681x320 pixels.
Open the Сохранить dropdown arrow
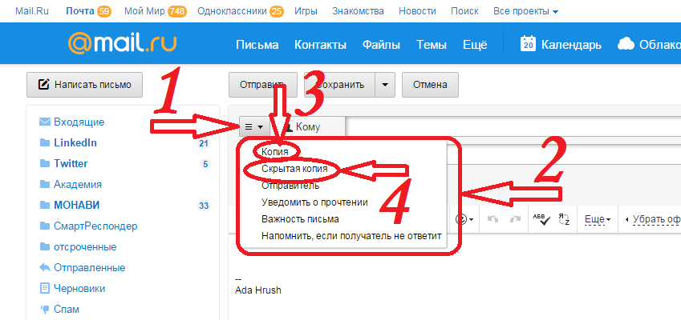pyautogui.click(x=385, y=85)
